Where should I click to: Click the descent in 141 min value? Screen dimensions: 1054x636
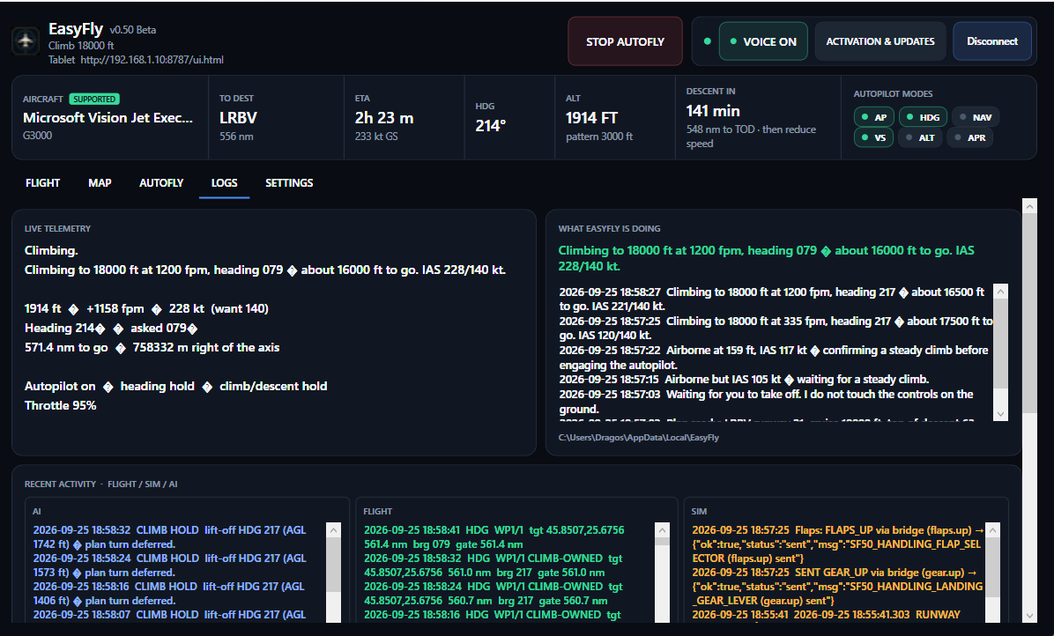click(713, 111)
